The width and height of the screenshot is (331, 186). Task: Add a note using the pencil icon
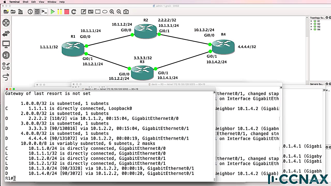click(x=83, y=12)
